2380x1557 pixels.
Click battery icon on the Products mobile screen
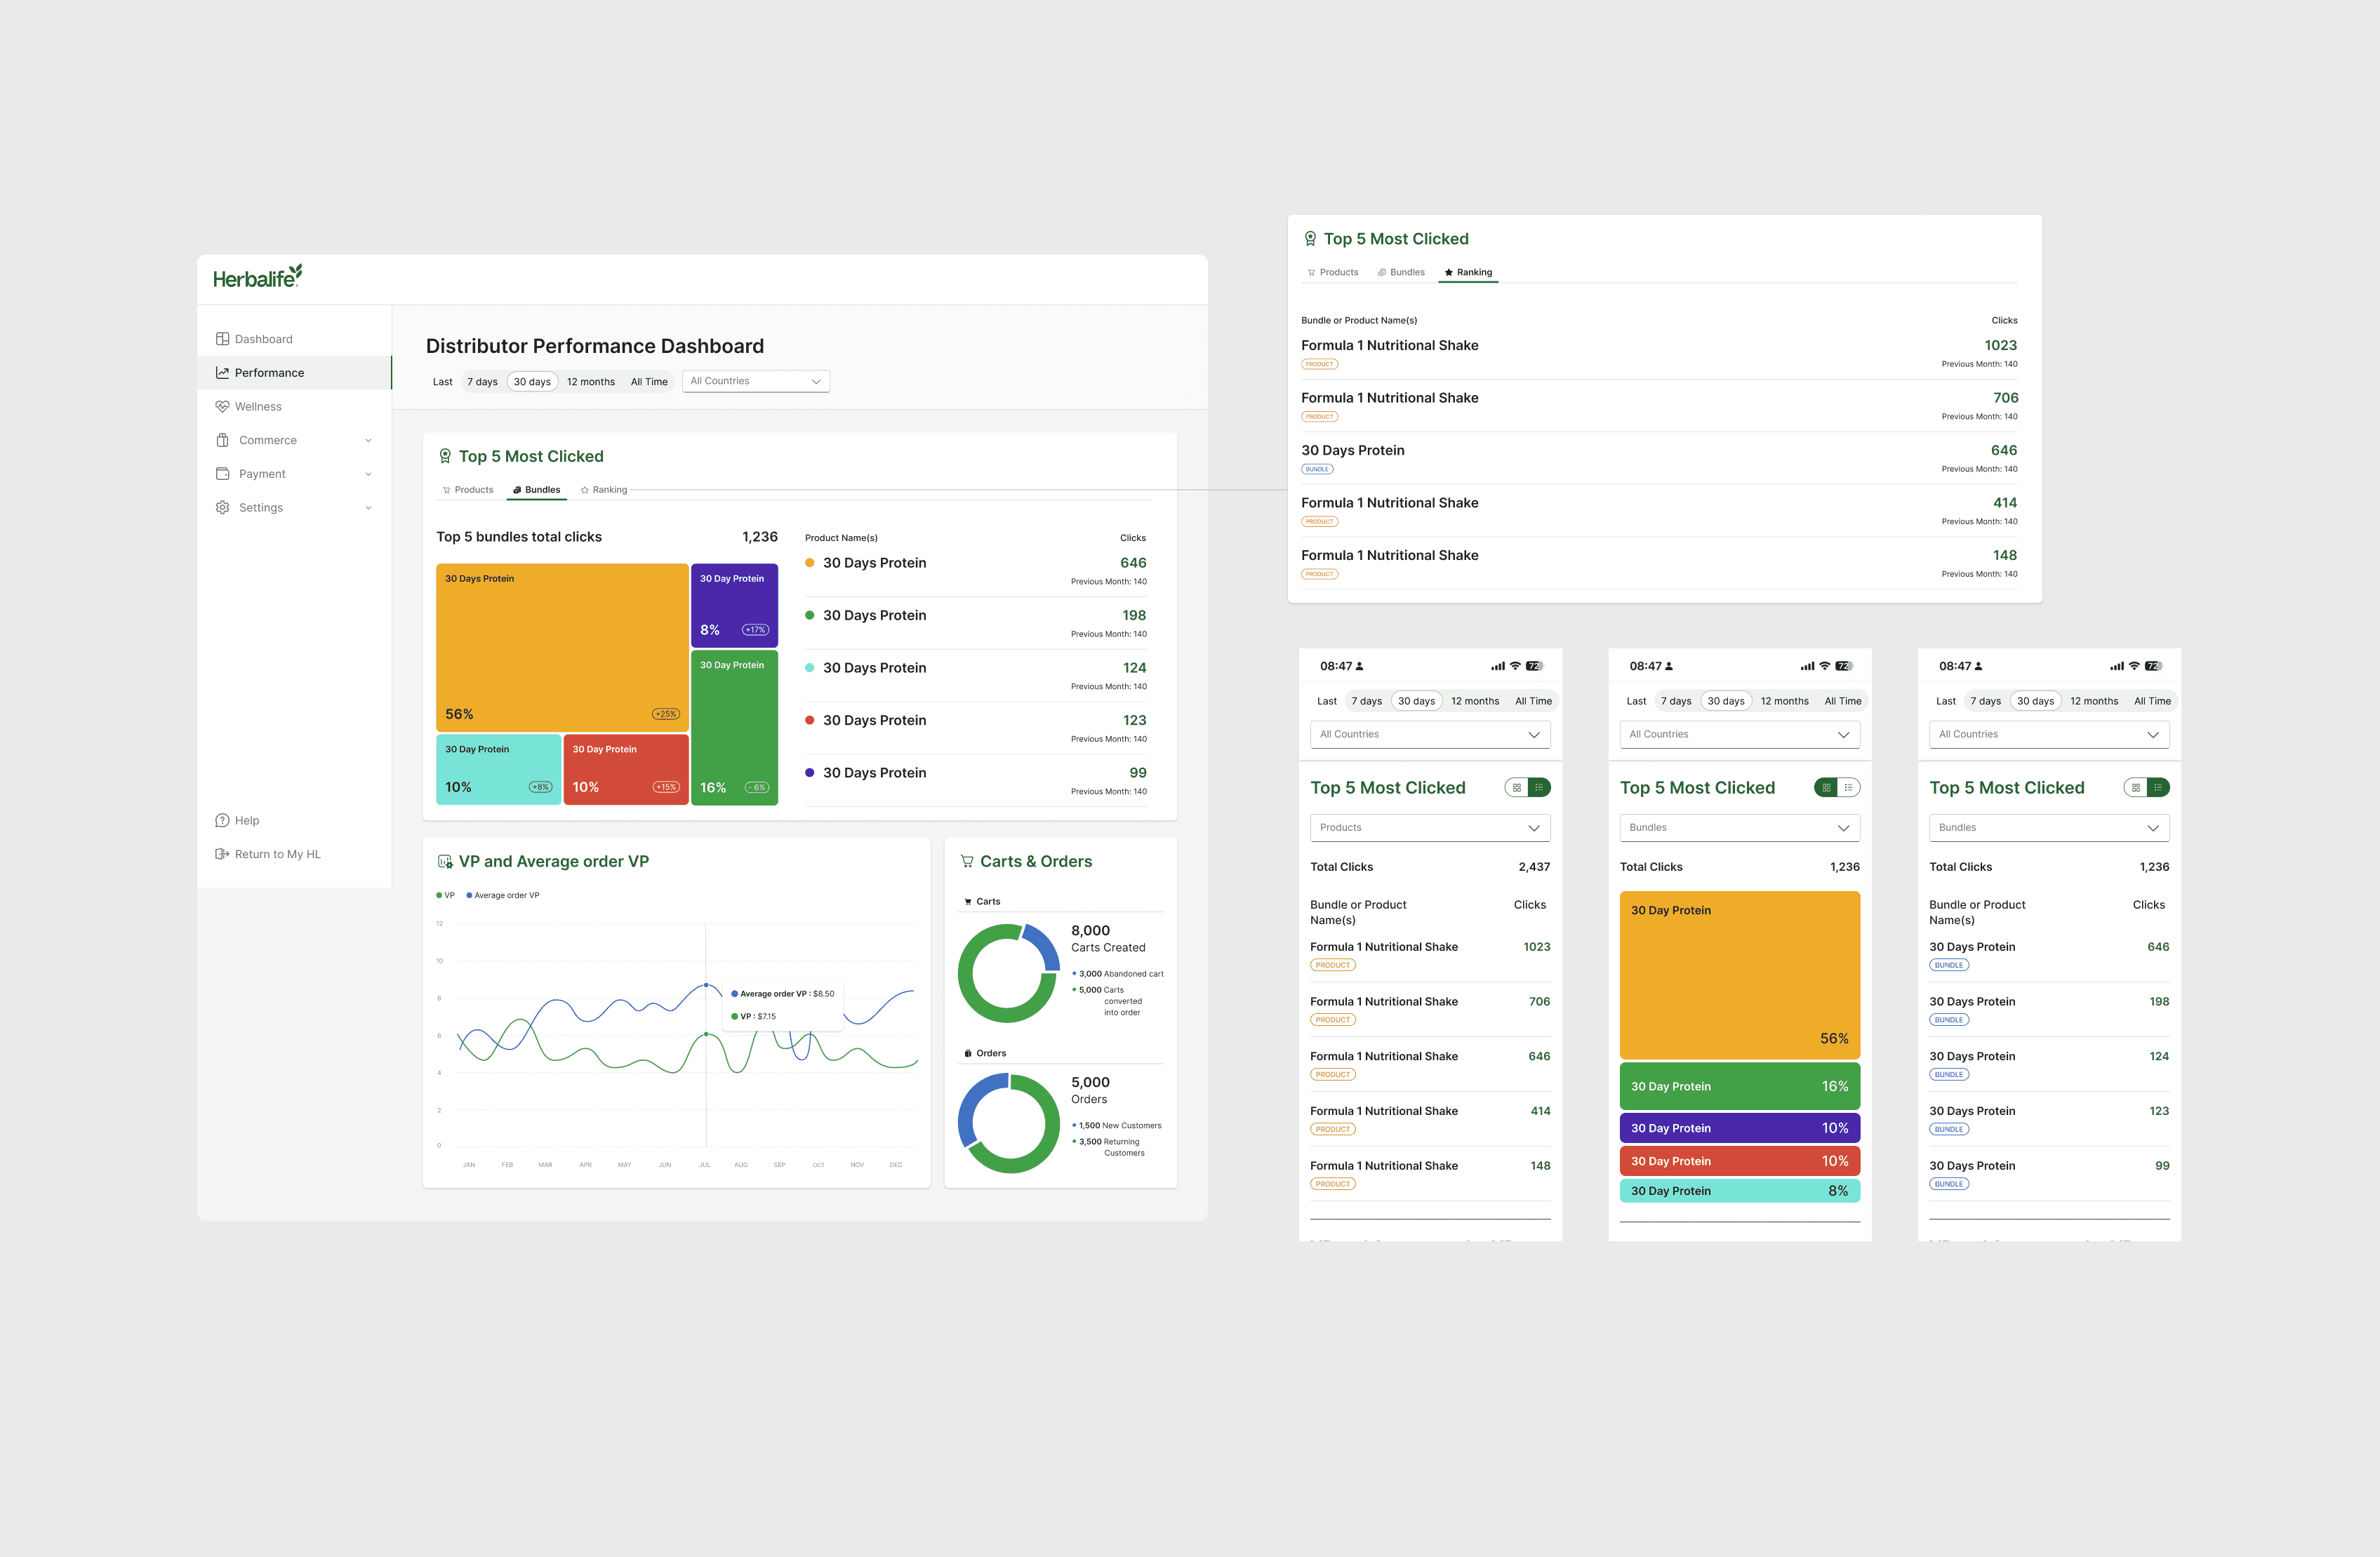click(1534, 666)
